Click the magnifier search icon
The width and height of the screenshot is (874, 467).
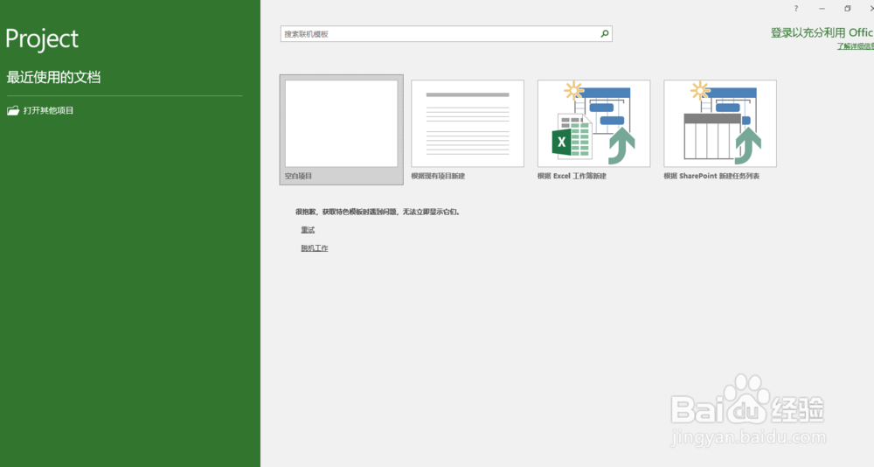coord(605,34)
